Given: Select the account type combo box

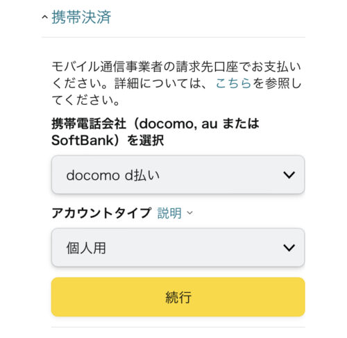Looking at the screenshot, I should [178, 248].
